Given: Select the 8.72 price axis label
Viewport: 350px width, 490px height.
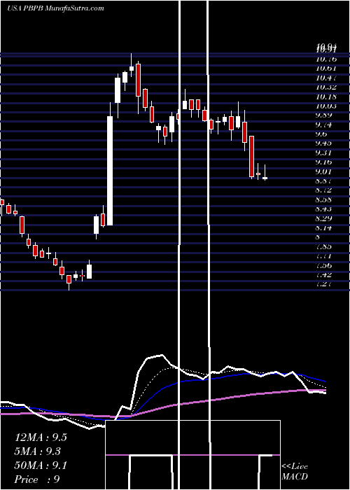Looking at the screenshot, I should click(x=324, y=190).
